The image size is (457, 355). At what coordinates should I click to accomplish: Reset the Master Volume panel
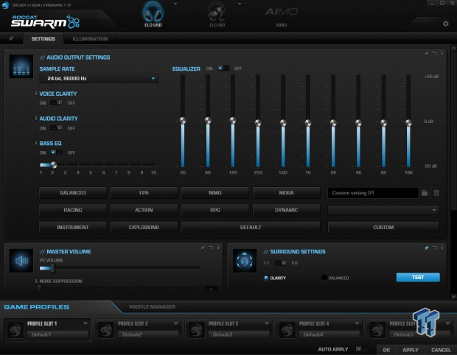click(211, 247)
